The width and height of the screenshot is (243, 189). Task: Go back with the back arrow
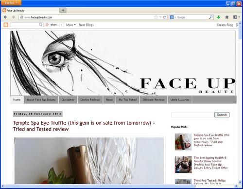pos(5,17)
